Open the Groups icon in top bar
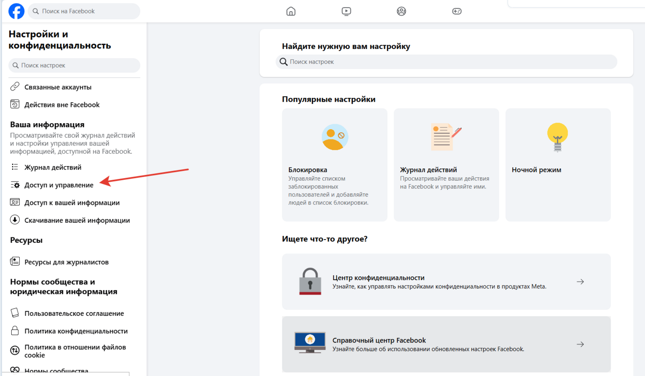Viewport: 645px width, 376px height. [x=401, y=11]
